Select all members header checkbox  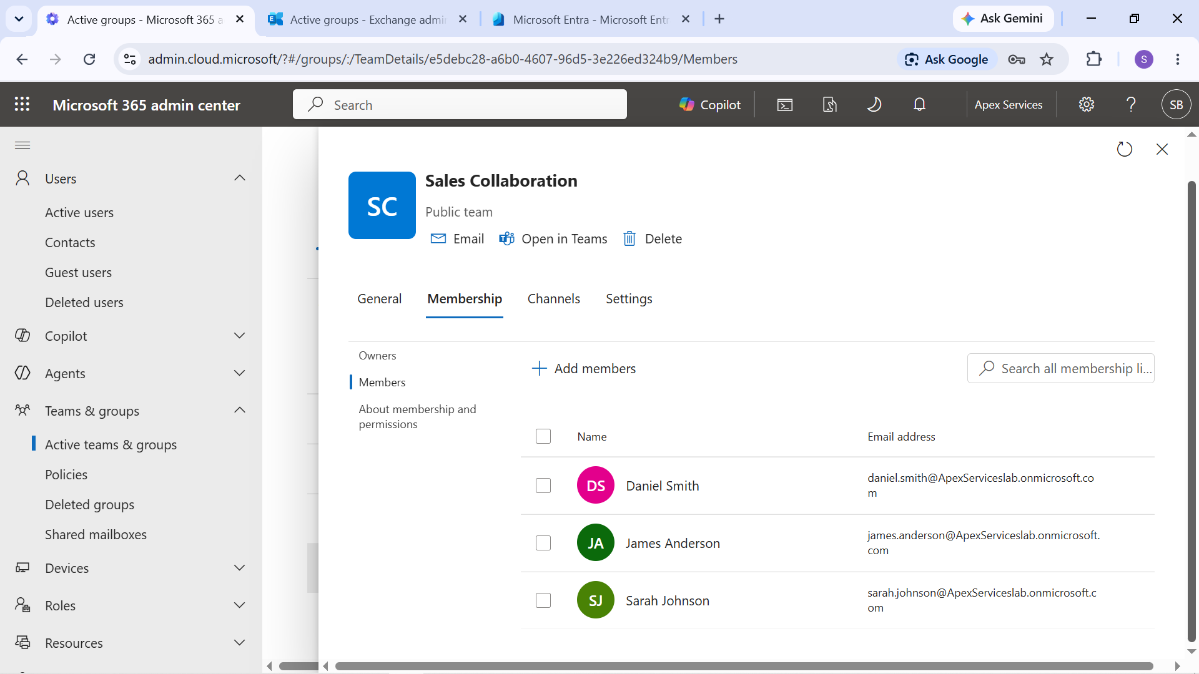[543, 436]
